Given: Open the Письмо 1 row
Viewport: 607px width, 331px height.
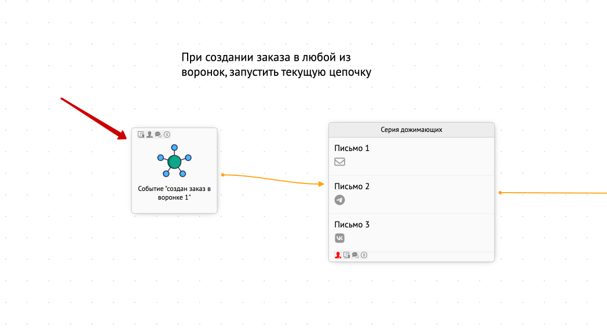Looking at the screenshot, I should [x=411, y=157].
